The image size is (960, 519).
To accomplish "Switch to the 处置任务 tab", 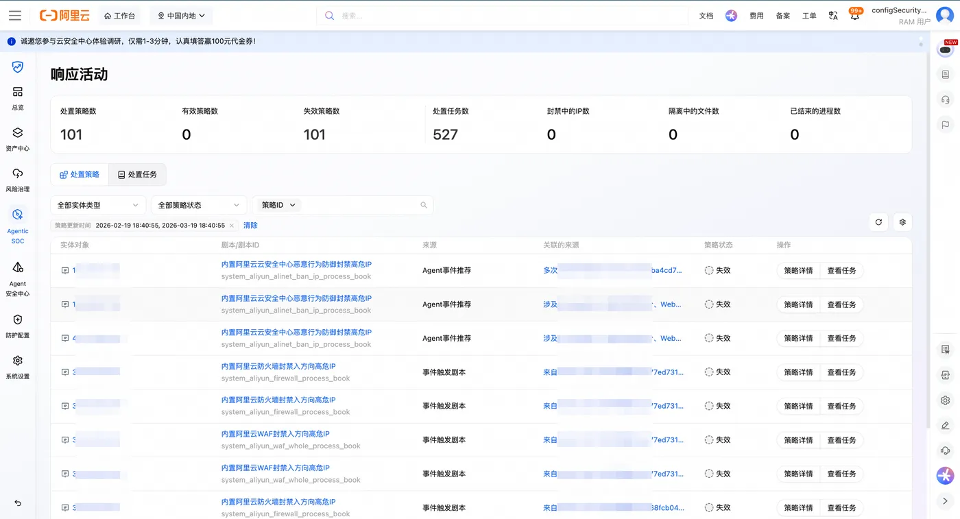I will click(137, 175).
